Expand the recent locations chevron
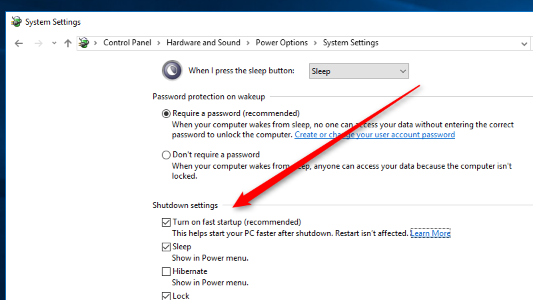The height and width of the screenshot is (300, 533). pyautogui.click(x=54, y=43)
